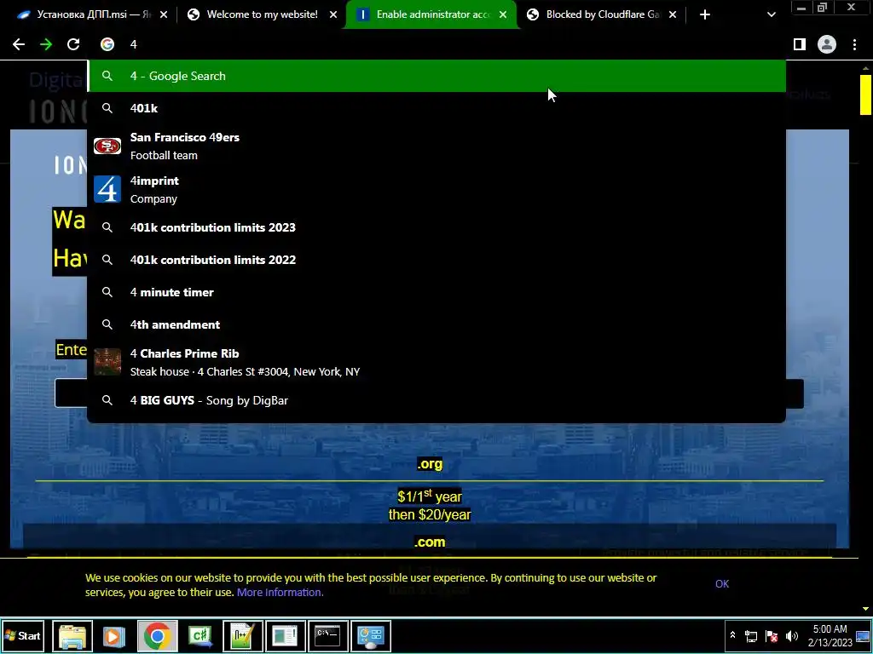
Task: Open the More Information cookie link
Action: coord(280,593)
